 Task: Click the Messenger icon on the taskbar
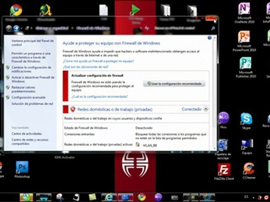click(x=26, y=197)
